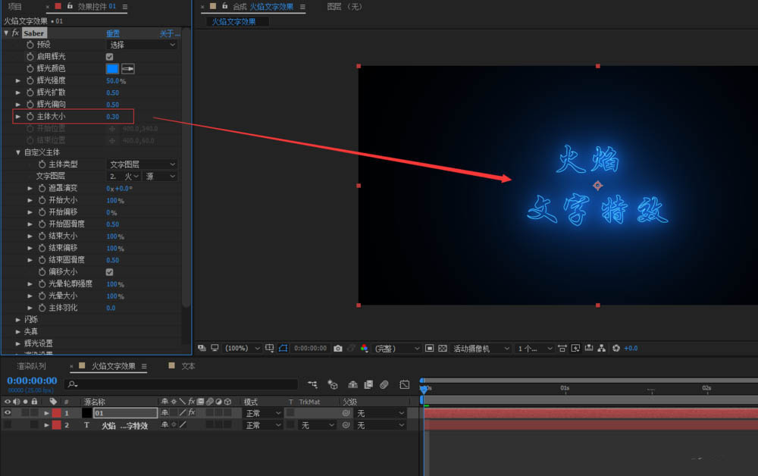Expand the 辉光设置 group
The height and width of the screenshot is (476, 758).
point(18,343)
